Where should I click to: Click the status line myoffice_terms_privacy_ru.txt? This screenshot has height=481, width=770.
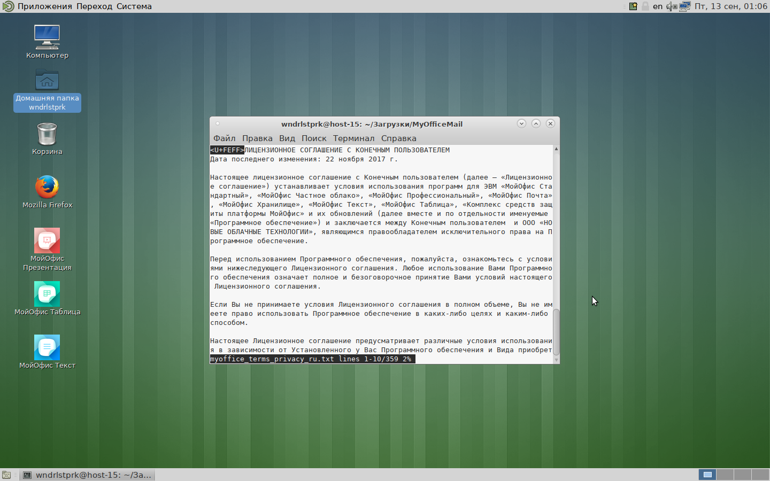(313, 359)
